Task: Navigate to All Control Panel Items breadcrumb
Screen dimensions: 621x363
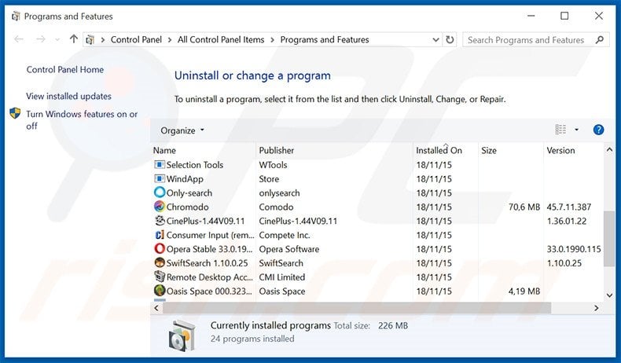Action: (221, 39)
